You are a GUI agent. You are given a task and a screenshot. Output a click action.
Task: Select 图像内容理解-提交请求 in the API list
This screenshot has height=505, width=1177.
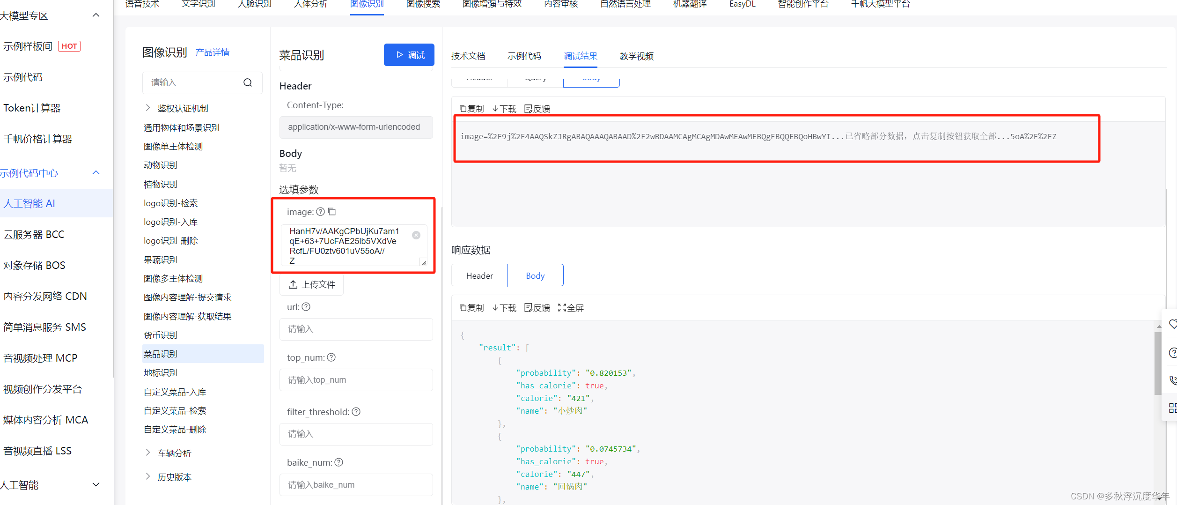click(x=188, y=297)
